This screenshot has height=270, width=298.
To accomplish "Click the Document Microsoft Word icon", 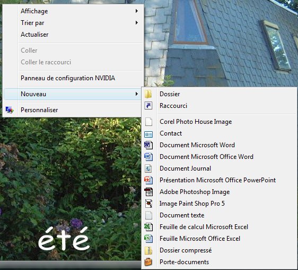I will pos(148,145).
